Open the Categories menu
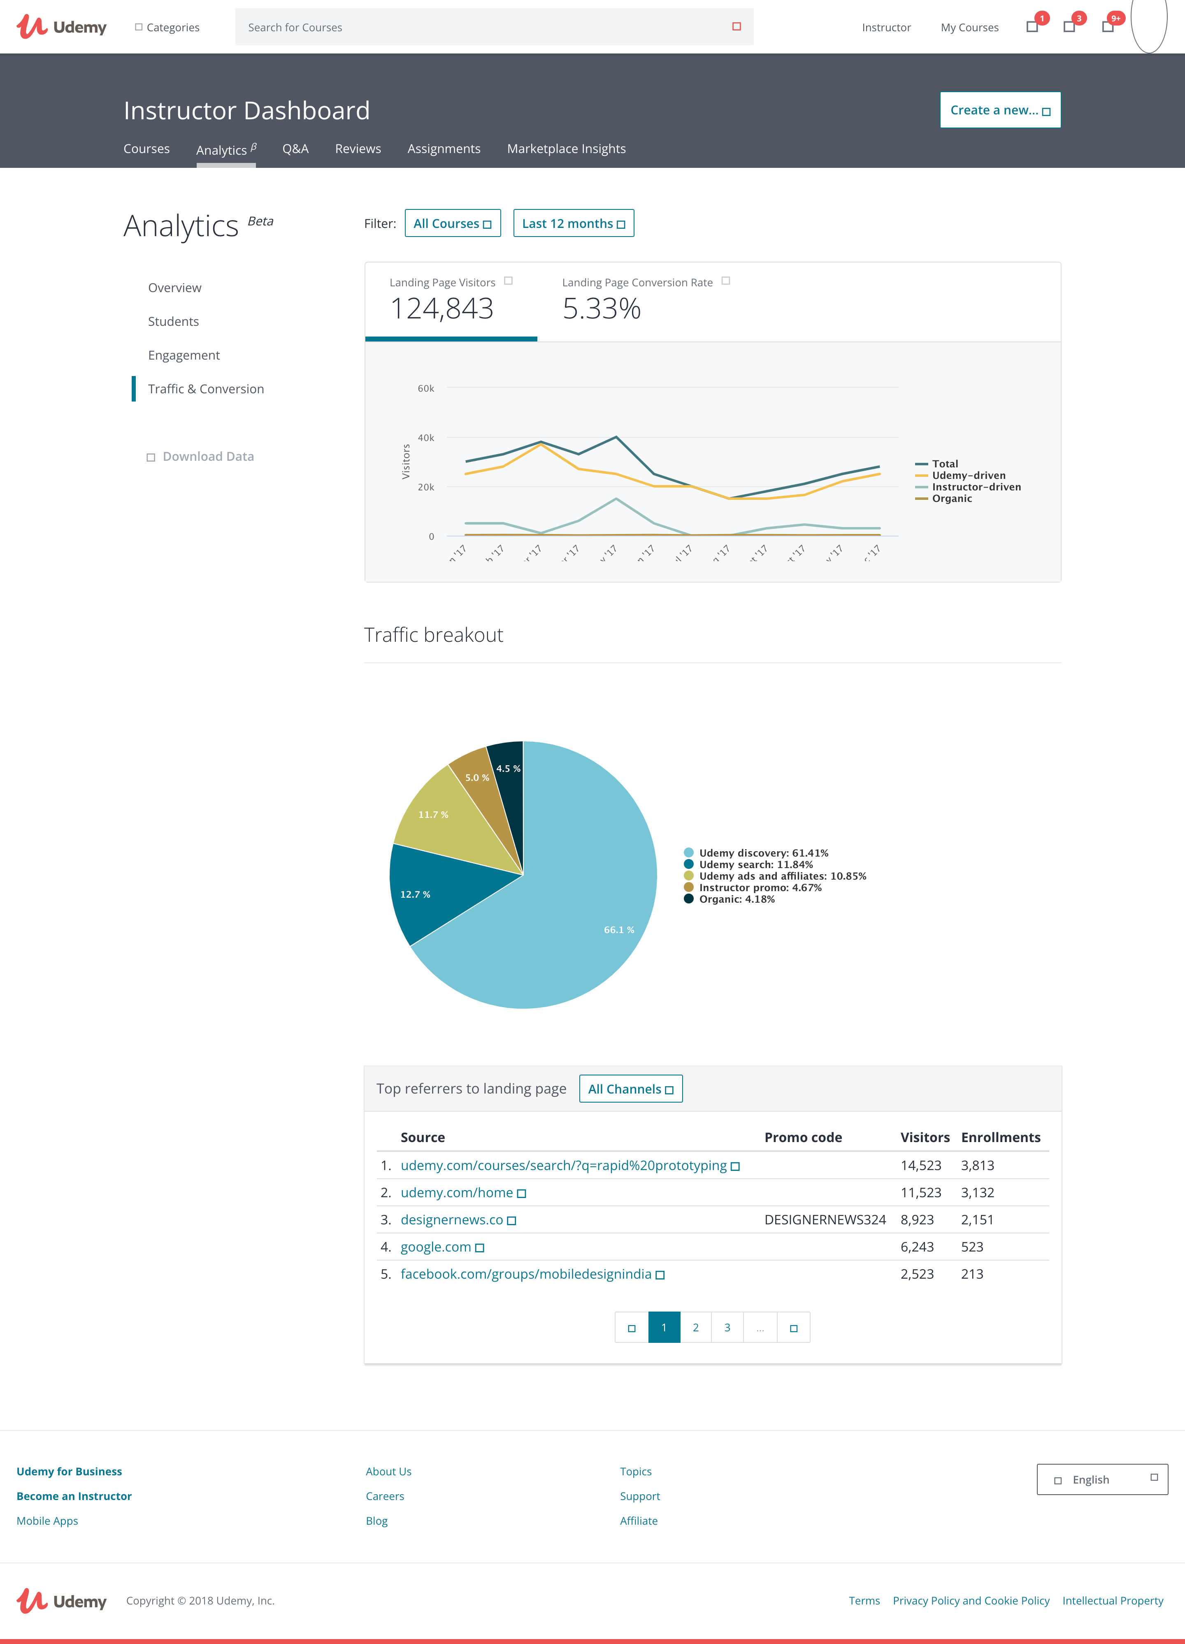This screenshot has width=1185, height=1644. (x=167, y=27)
